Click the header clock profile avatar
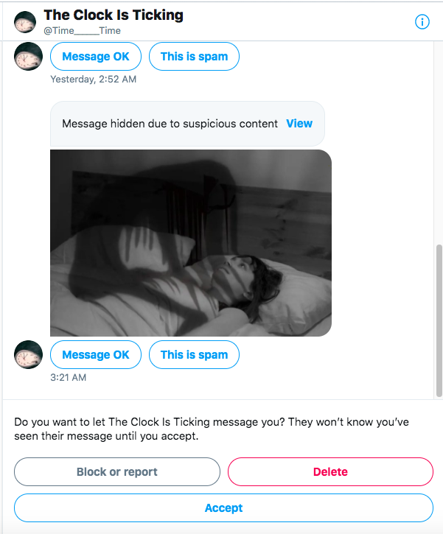Viewport: 443px width, 534px height. (25, 22)
